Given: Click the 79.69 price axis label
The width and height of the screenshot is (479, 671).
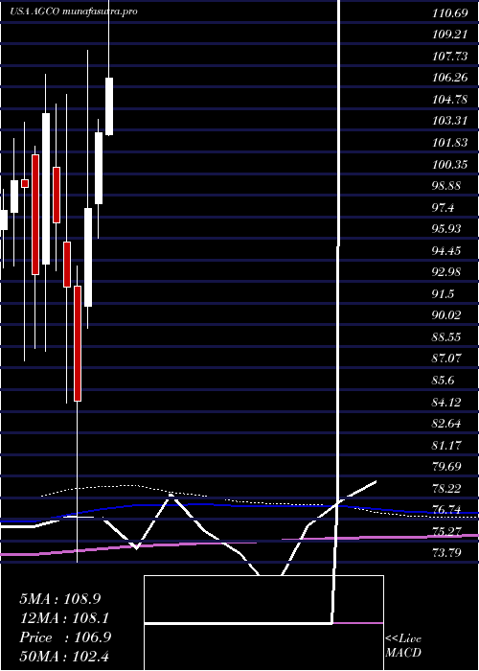Looking at the screenshot, I should point(446,467).
